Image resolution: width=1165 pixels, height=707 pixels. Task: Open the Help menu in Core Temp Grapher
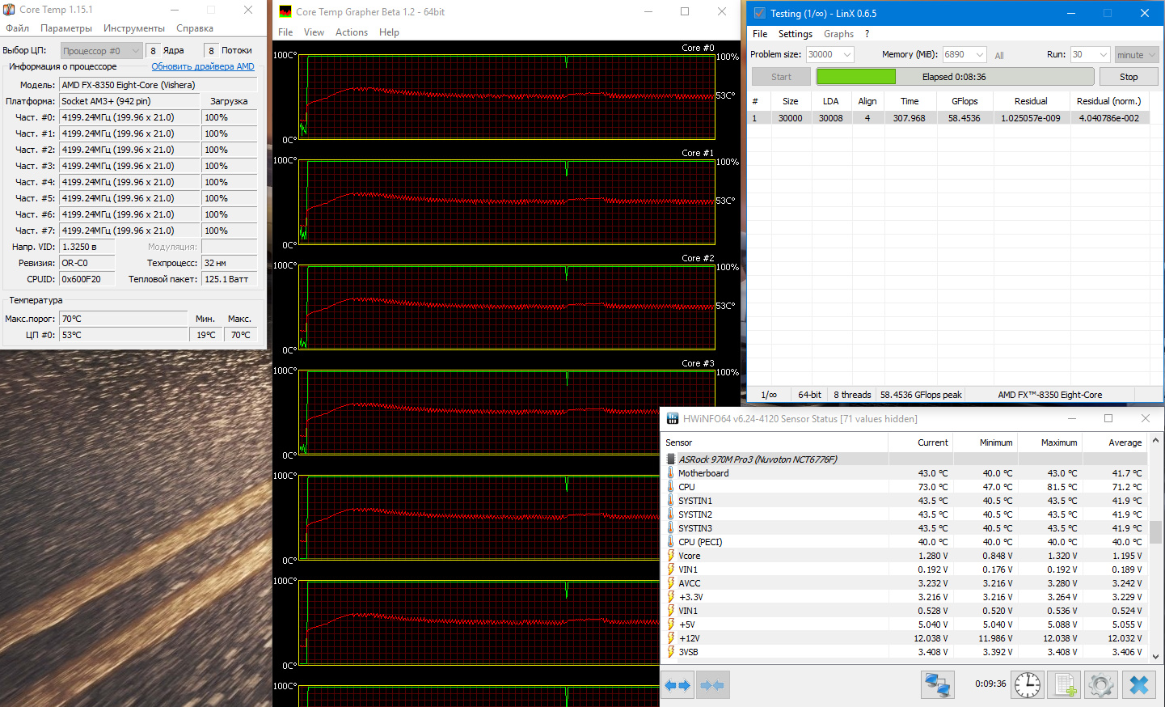click(389, 32)
